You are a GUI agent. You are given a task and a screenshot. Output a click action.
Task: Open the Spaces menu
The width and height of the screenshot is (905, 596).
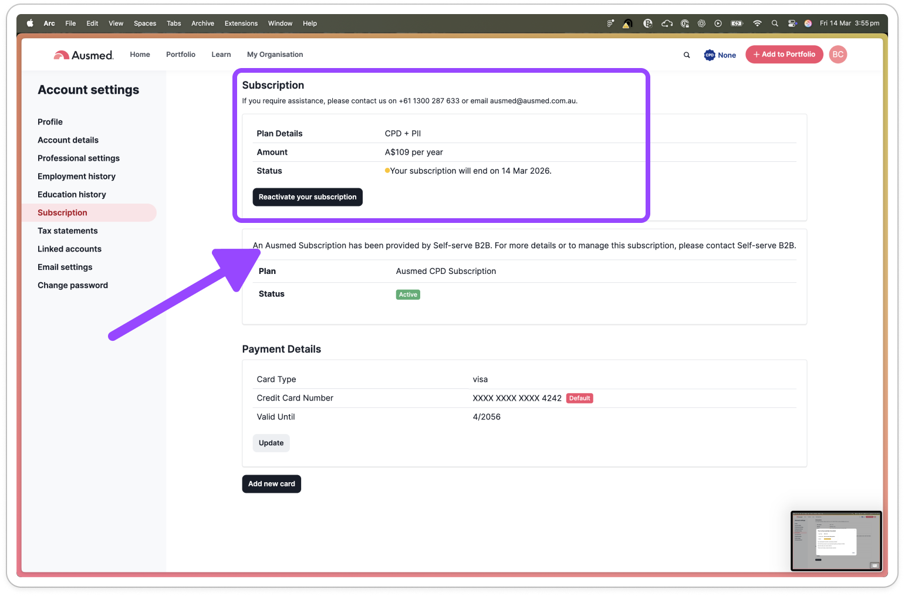145,23
